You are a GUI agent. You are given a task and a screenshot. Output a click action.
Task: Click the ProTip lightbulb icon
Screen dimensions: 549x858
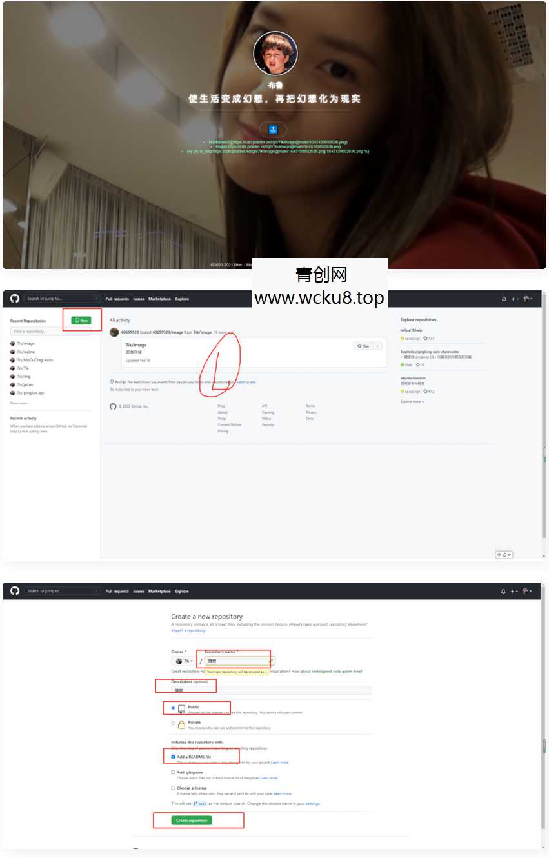112,381
